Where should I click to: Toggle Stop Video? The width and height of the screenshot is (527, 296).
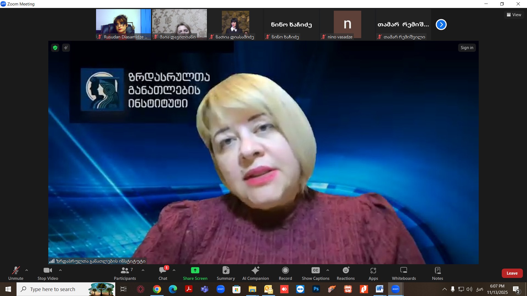click(x=48, y=273)
